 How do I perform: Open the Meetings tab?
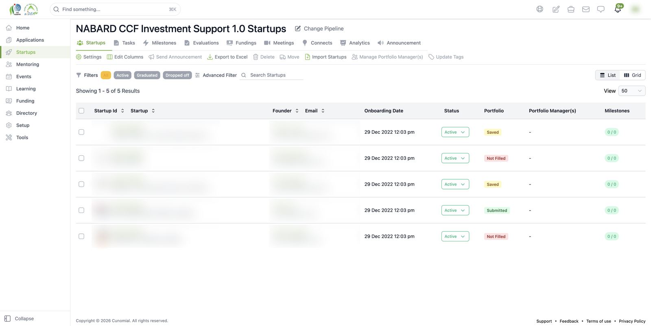click(279, 43)
